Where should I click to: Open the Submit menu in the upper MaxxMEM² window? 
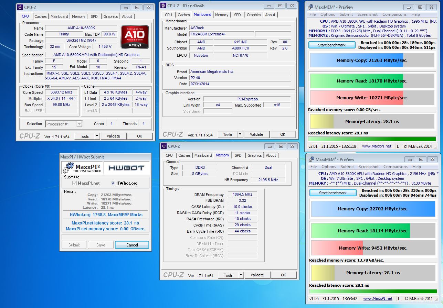[346, 14]
